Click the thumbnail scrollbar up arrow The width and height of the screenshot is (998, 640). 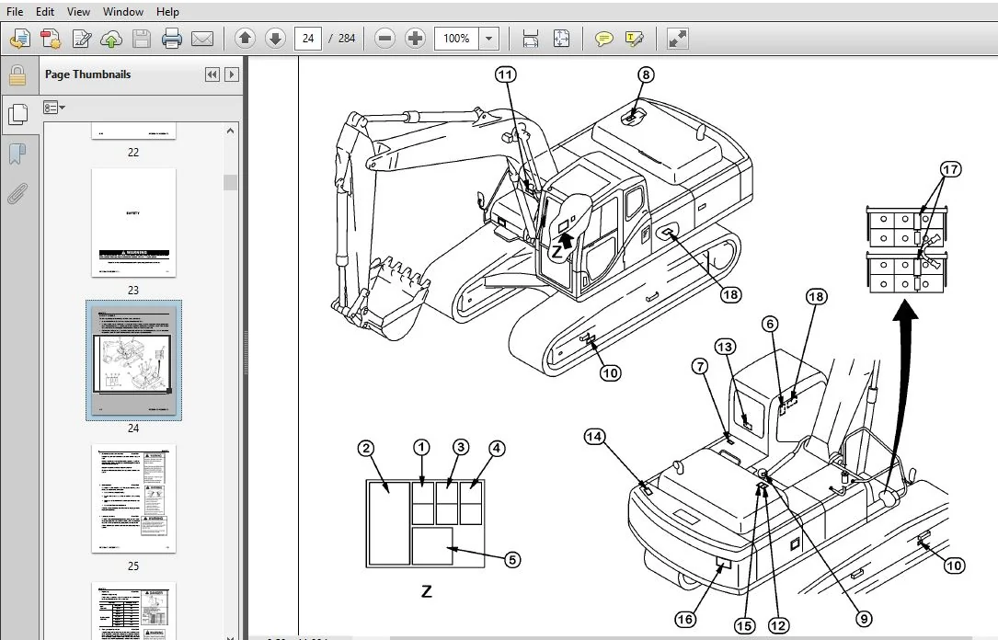point(230,131)
